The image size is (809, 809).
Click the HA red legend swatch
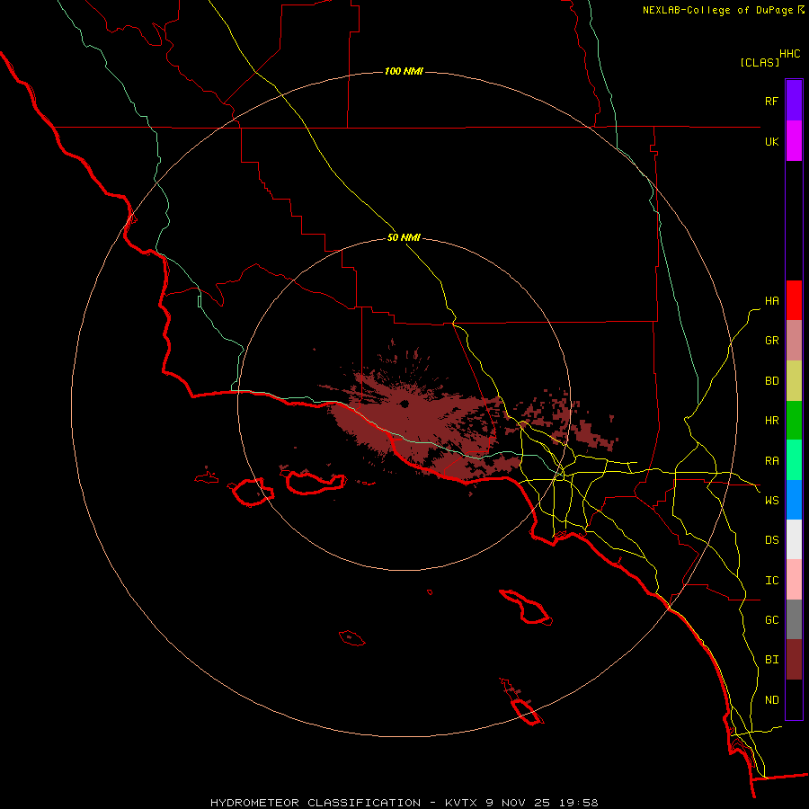tap(794, 300)
